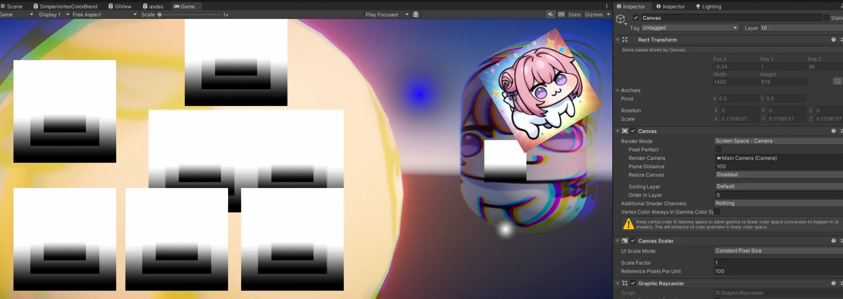Disable the Canvas Scaler checkbox
The image size is (843, 299).
click(633, 241)
